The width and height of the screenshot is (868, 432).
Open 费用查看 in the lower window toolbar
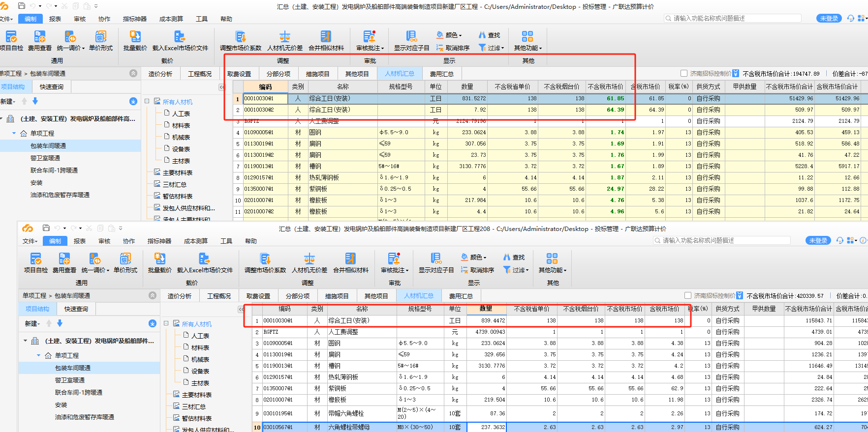(x=64, y=263)
